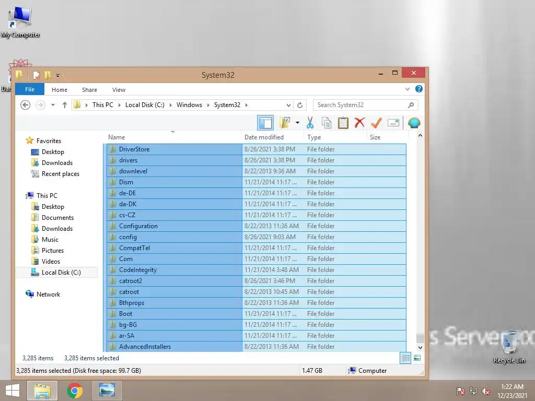Switch to details view in status bar
Viewport: 535px width, 401px height.
(405, 358)
